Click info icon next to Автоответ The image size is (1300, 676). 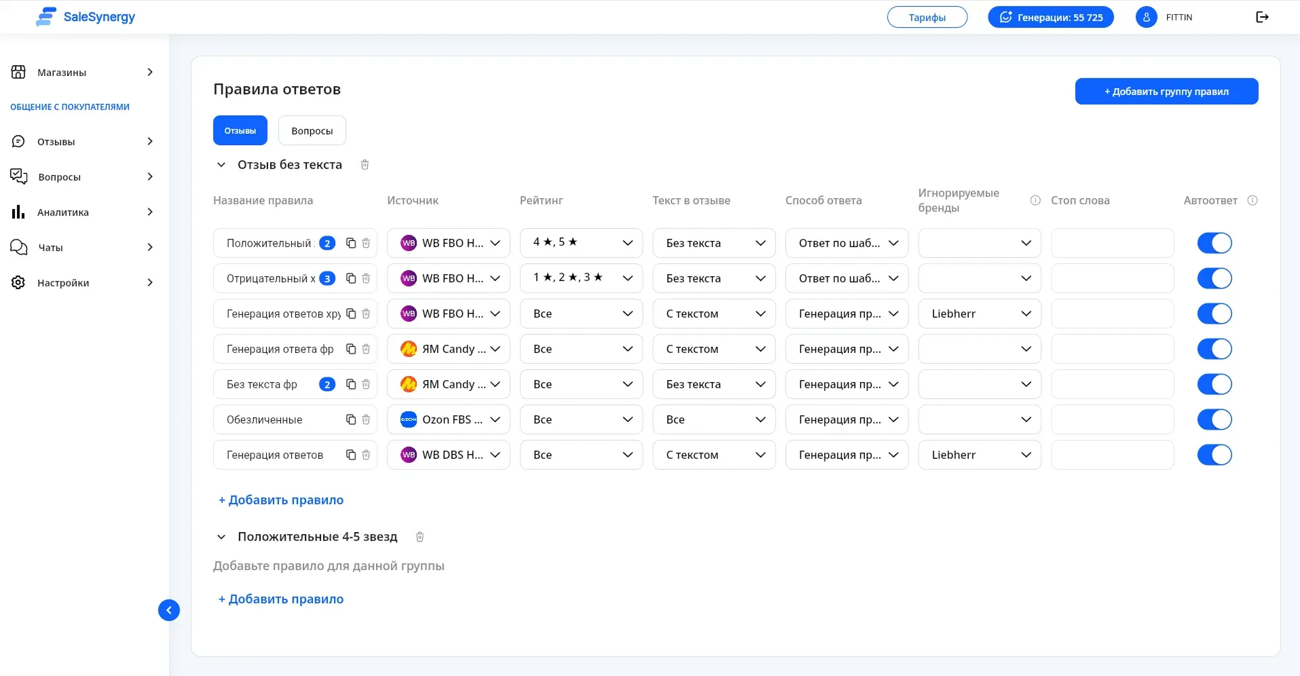coord(1252,200)
